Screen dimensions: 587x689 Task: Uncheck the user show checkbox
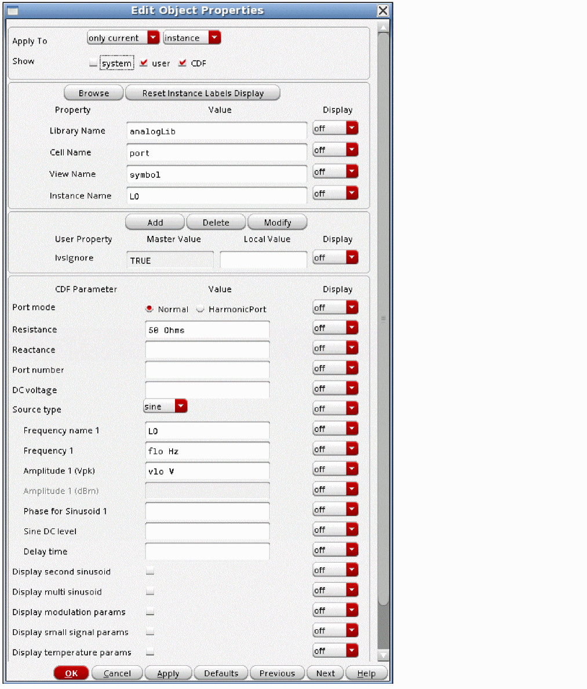click(x=144, y=63)
